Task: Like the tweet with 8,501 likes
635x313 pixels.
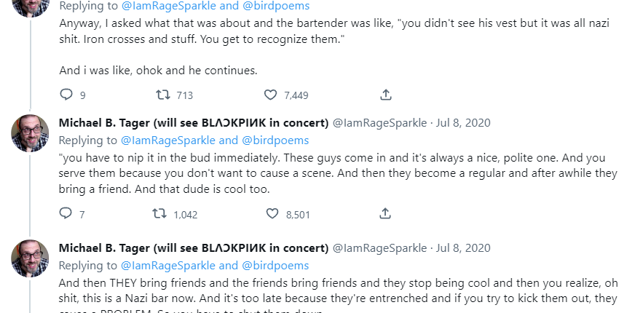Action: (272, 214)
